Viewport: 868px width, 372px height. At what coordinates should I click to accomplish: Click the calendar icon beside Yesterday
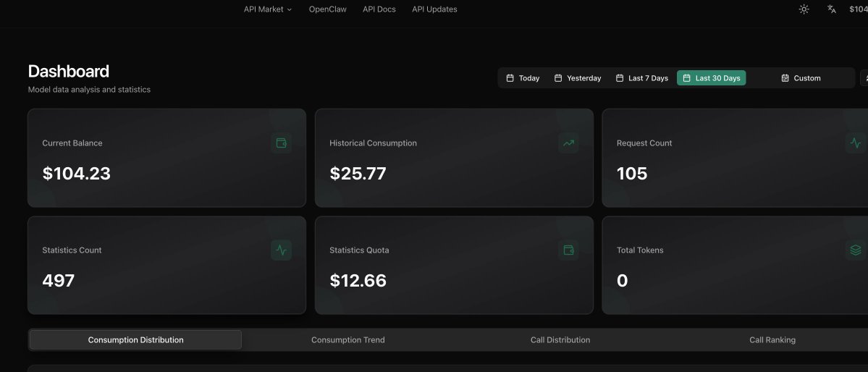click(x=559, y=78)
